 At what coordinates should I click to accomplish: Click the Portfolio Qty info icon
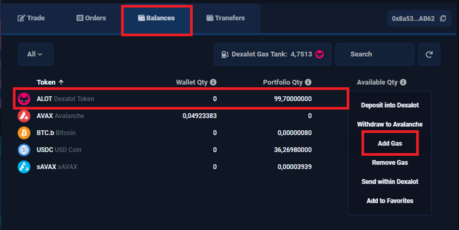(308, 82)
